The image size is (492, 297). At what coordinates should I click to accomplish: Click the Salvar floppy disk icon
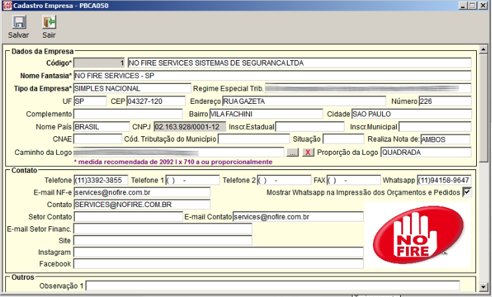click(19, 22)
